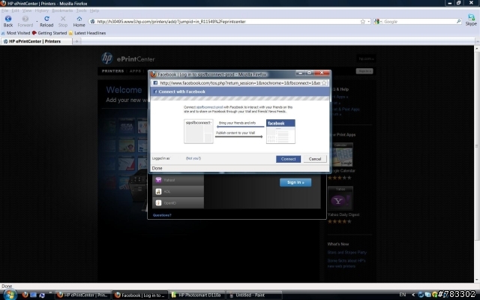
Task: Open the Edit menu
Action: pos(15,10)
